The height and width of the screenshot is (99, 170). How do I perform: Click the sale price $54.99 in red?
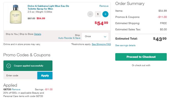[41, 18]
